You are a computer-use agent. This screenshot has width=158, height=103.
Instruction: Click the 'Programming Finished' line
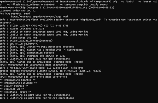[x=18, y=83]
